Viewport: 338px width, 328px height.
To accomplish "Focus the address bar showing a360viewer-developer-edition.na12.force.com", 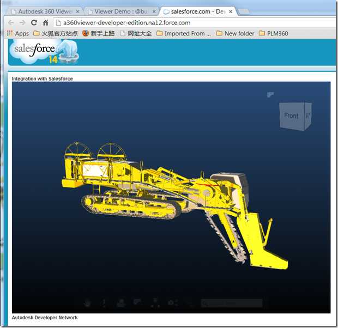I will tap(195, 23).
